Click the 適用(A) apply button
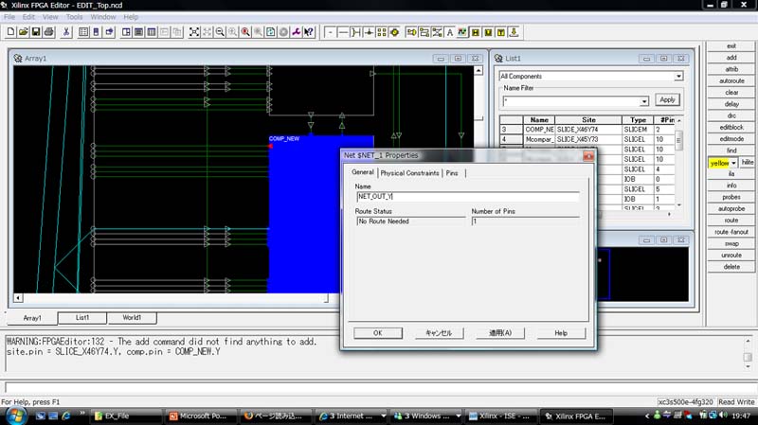 pos(500,333)
